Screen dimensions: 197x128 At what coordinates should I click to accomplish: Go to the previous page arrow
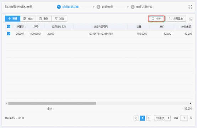136,118
